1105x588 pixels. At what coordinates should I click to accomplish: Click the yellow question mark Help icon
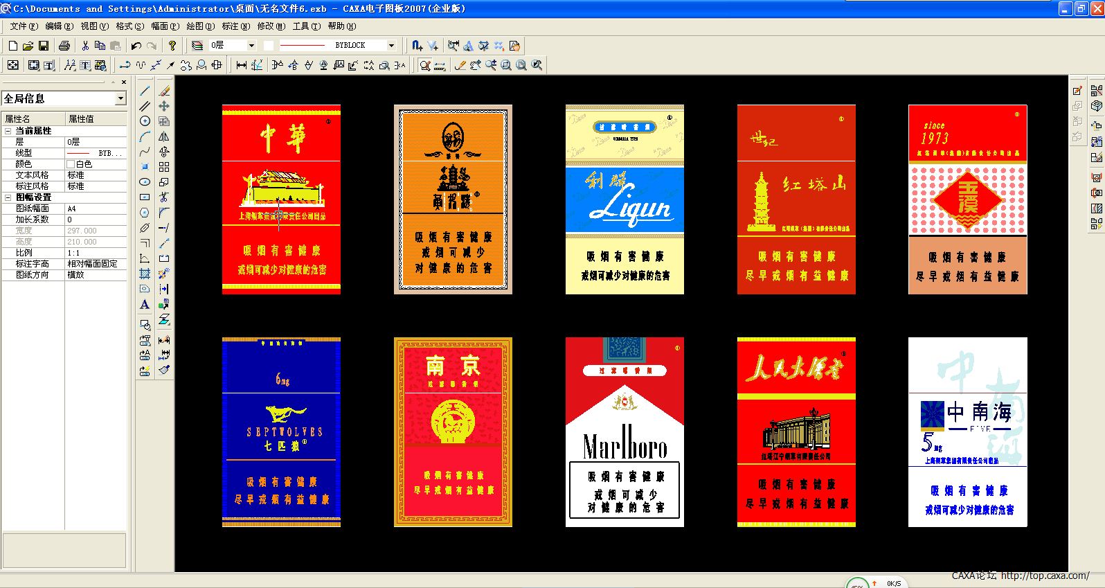tap(172, 46)
